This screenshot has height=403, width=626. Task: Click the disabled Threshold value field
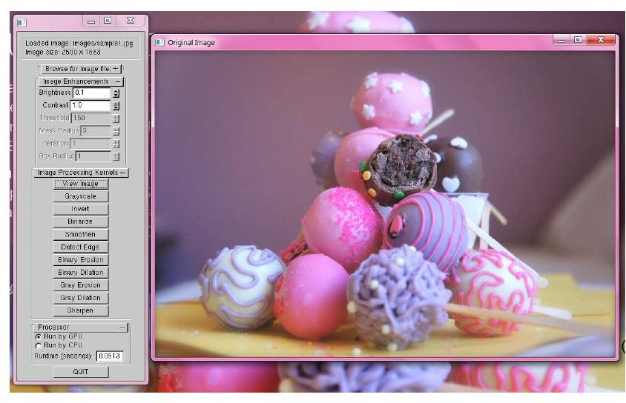tap(91, 119)
